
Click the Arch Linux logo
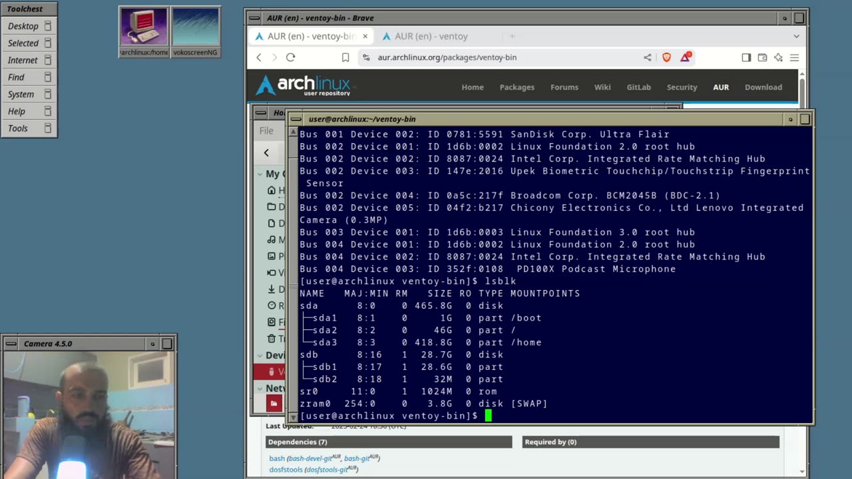pyautogui.click(x=304, y=86)
